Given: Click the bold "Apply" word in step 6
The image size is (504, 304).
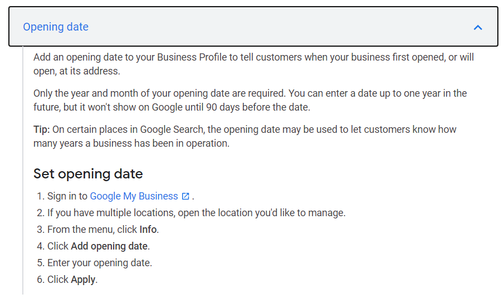Looking at the screenshot, I should (x=83, y=280).
